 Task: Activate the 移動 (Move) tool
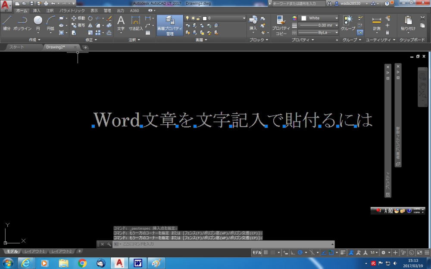[78, 18]
